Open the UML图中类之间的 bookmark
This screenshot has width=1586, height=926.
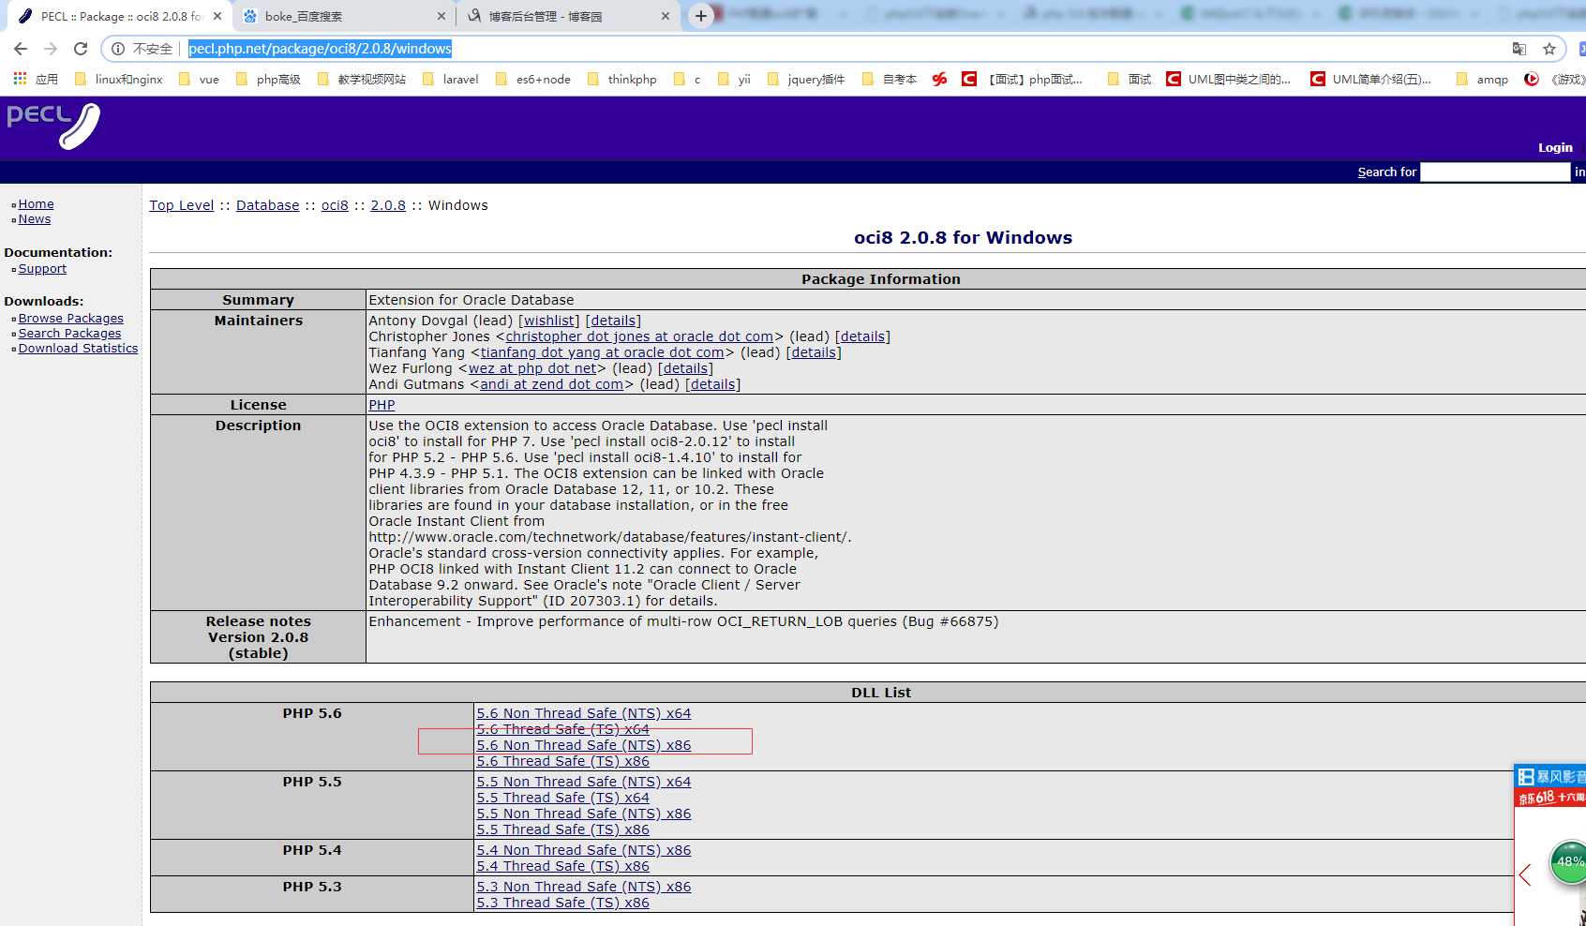pos(1229,79)
